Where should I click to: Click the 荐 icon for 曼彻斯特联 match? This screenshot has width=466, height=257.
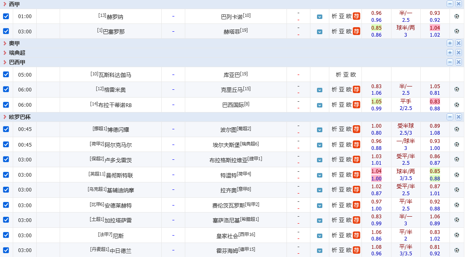356,175
